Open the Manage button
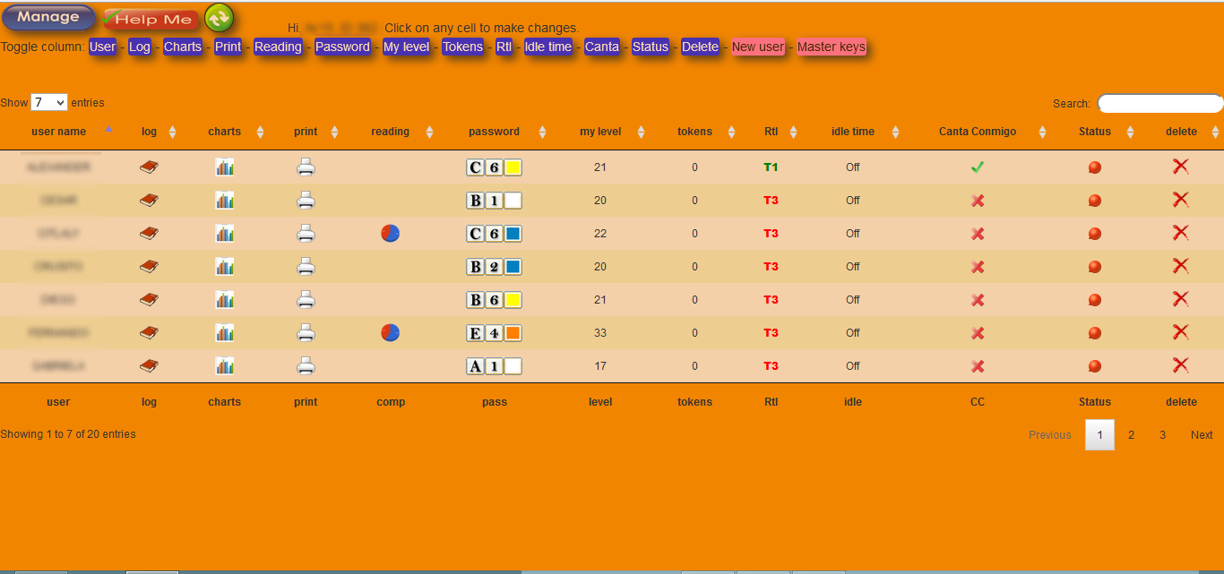This screenshot has width=1224, height=574. point(48,17)
